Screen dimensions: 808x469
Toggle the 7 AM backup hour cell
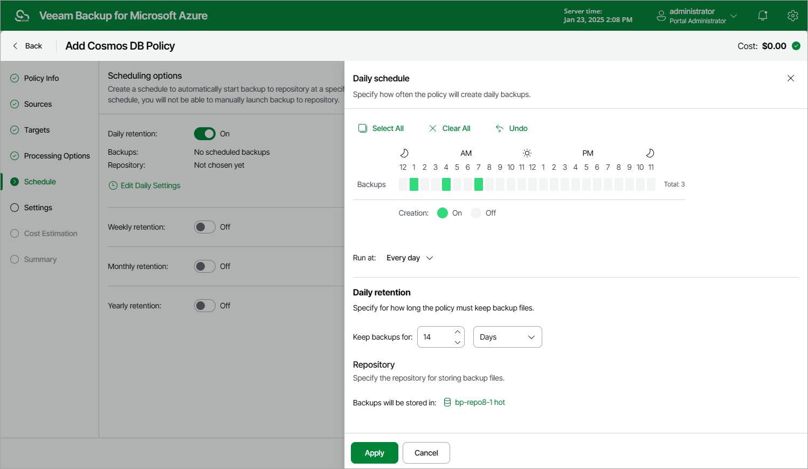point(479,184)
